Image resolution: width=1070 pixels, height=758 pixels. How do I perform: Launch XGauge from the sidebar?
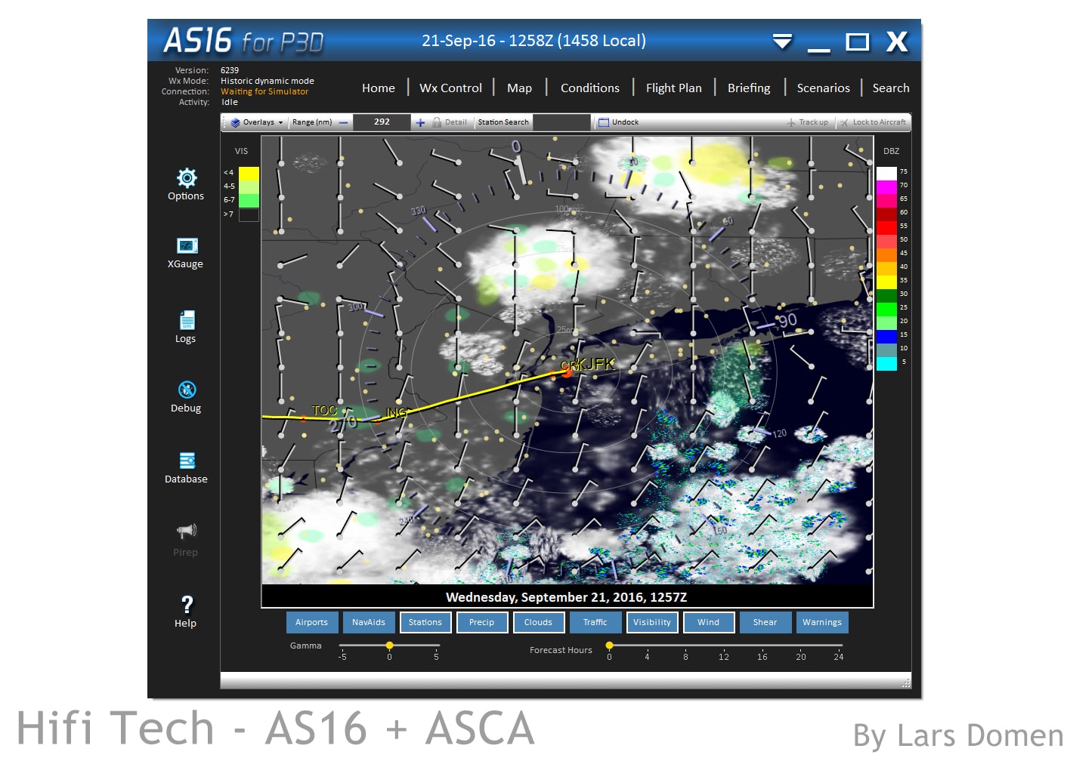187,246
